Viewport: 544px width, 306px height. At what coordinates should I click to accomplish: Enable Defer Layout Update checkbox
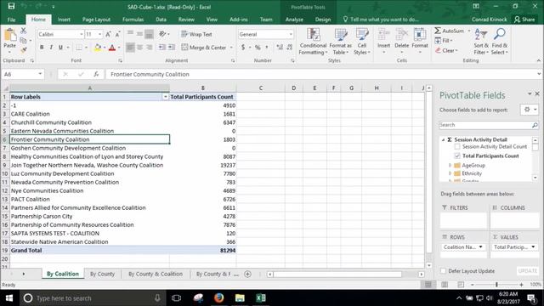point(443,270)
